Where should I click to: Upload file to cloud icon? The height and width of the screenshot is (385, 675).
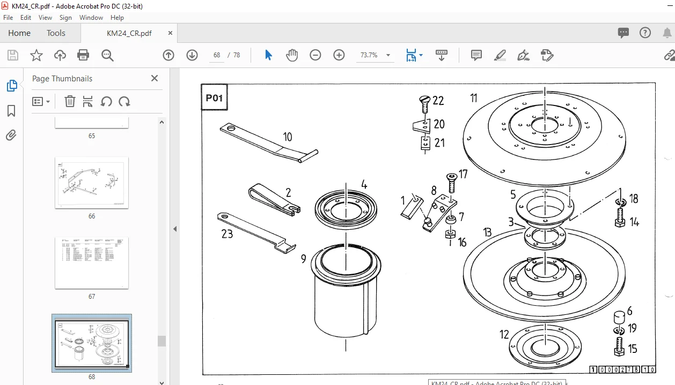coord(60,55)
